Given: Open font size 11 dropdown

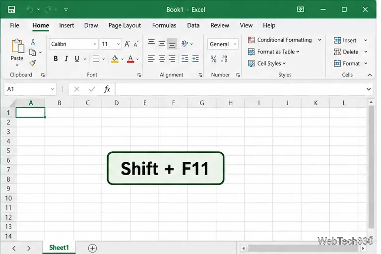Looking at the screenshot, I should [119, 44].
